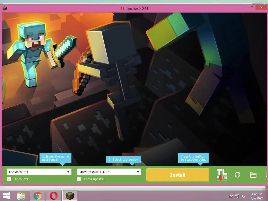
Task: Launch Google Chrome from taskbar
Action: click(37, 196)
